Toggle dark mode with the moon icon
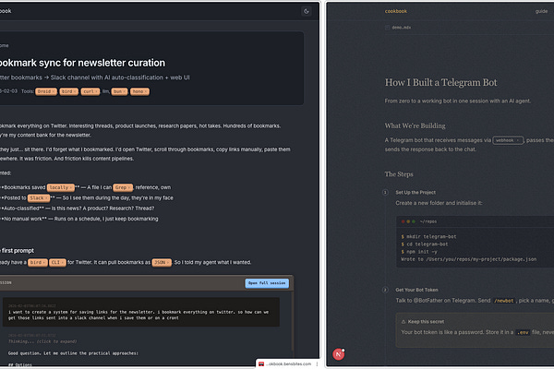 tap(307, 11)
